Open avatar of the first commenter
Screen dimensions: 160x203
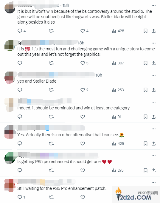point(10,8)
